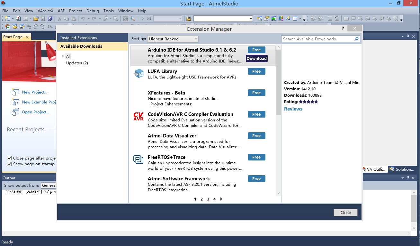Click the Open Project... link

pyautogui.click(x=35, y=112)
